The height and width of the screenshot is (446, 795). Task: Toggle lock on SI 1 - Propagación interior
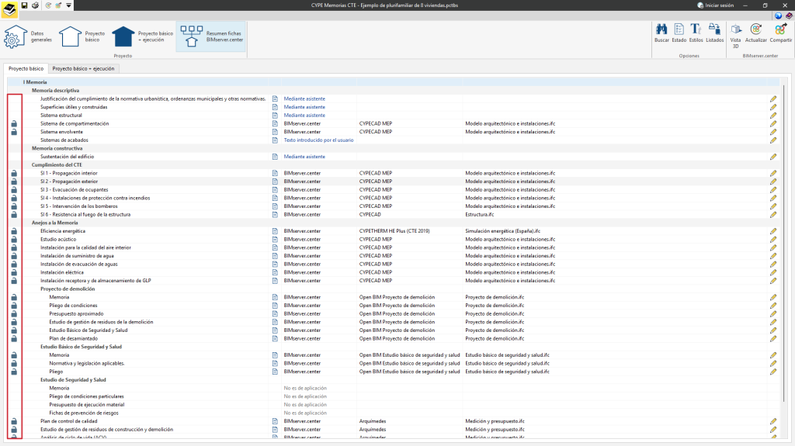[x=14, y=173]
